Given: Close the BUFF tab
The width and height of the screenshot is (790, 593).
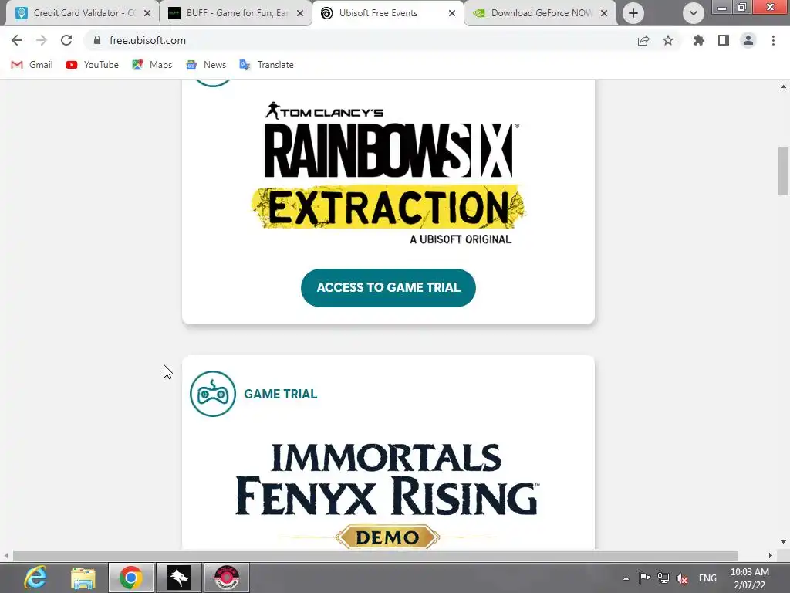Looking at the screenshot, I should 300,13.
